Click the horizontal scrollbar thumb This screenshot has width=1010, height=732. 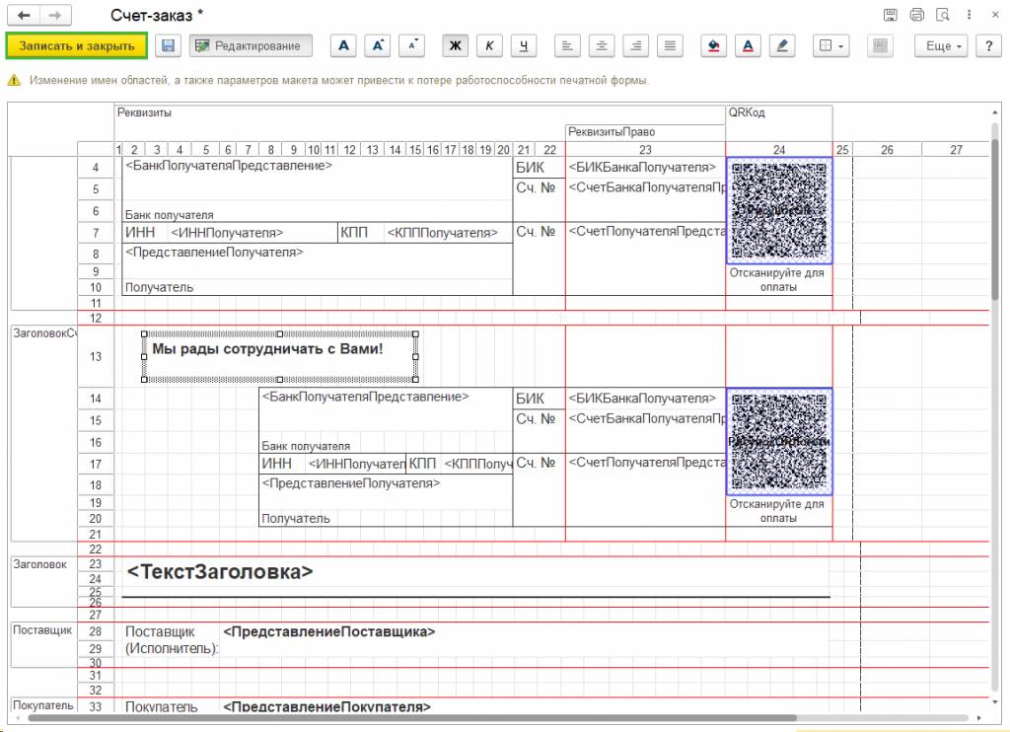412,718
